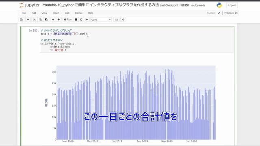
Task: Open the cell type Code dropdown
Action: tap(101, 19)
